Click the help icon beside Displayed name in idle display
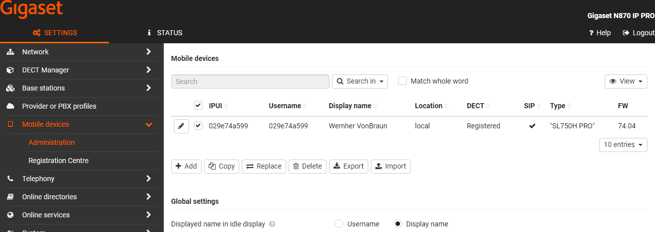655x232 pixels. coord(272,224)
